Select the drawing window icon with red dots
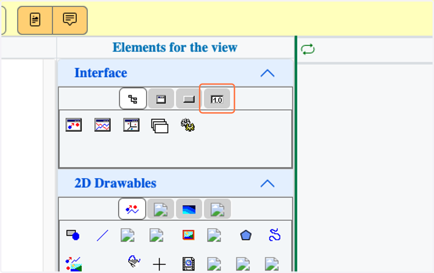Viewport: 434px width, 273px height. click(74, 125)
